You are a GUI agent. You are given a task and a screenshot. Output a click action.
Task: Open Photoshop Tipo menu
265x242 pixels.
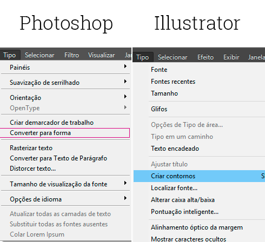[x=10, y=55]
